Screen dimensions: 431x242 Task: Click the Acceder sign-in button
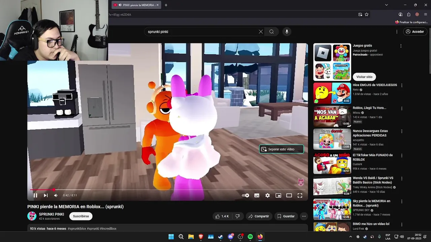[x=415, y=32]
